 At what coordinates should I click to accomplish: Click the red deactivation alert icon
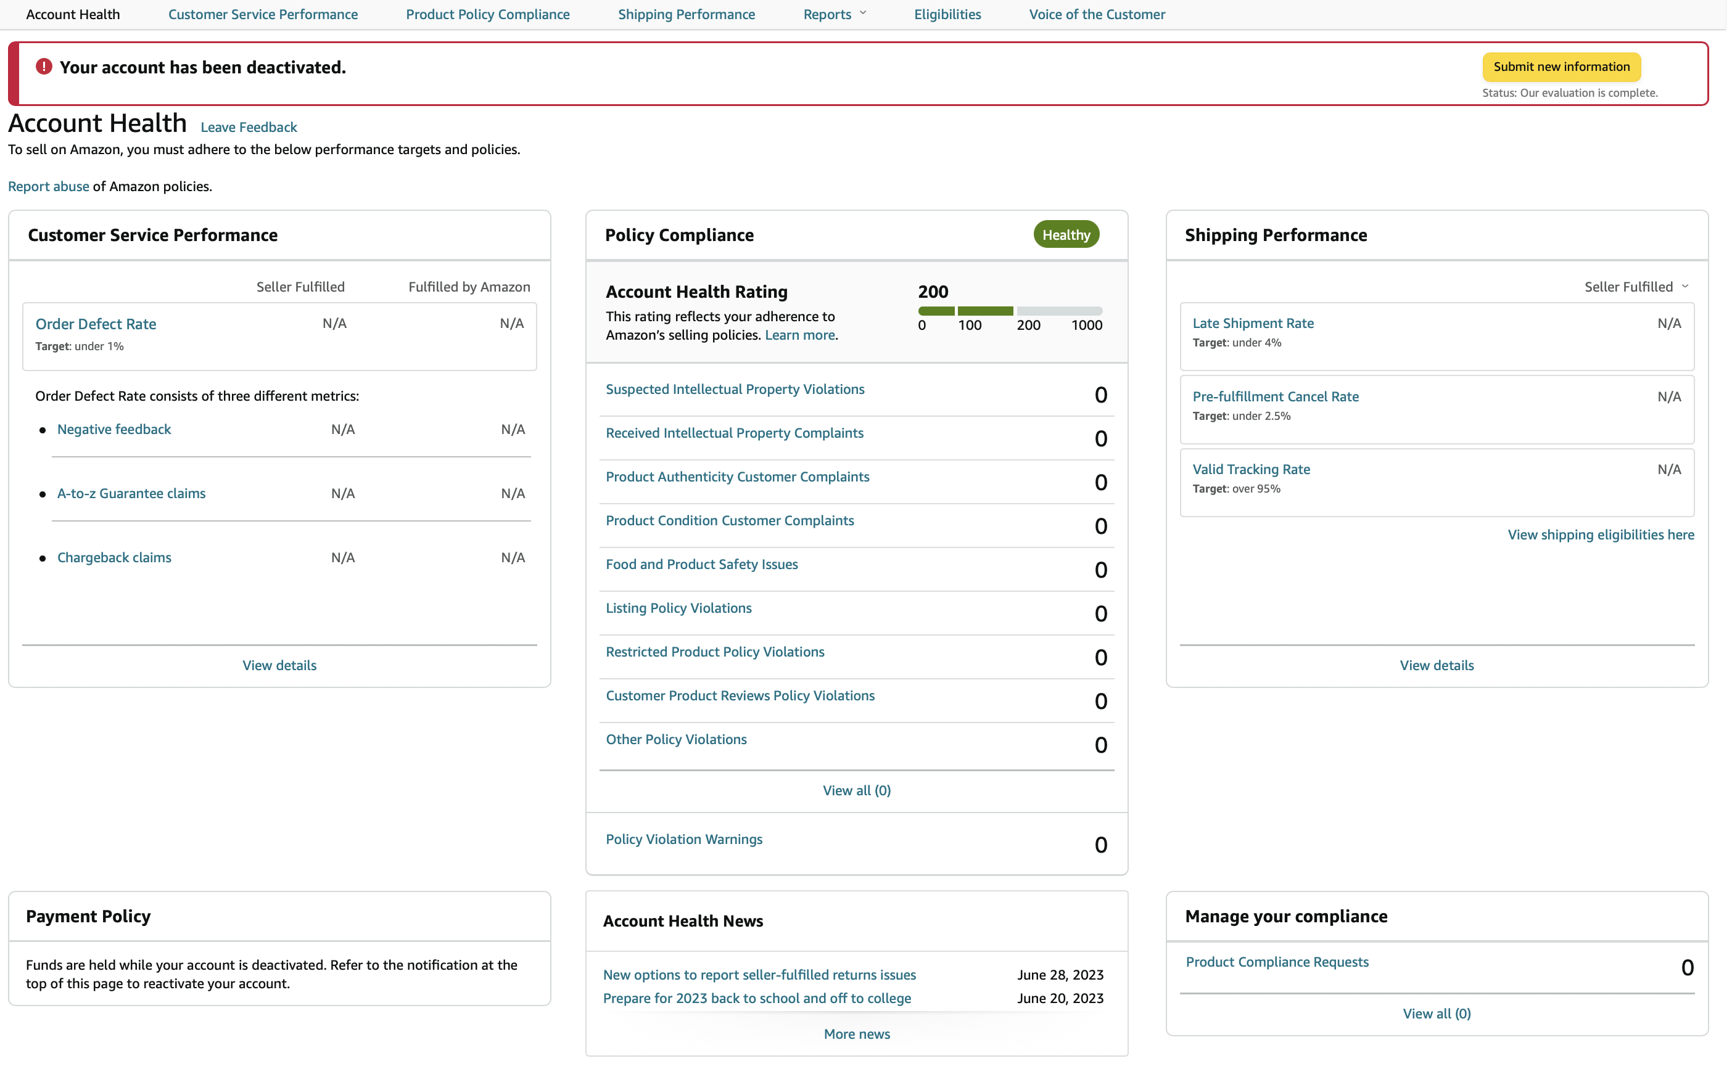click(44, 67)
